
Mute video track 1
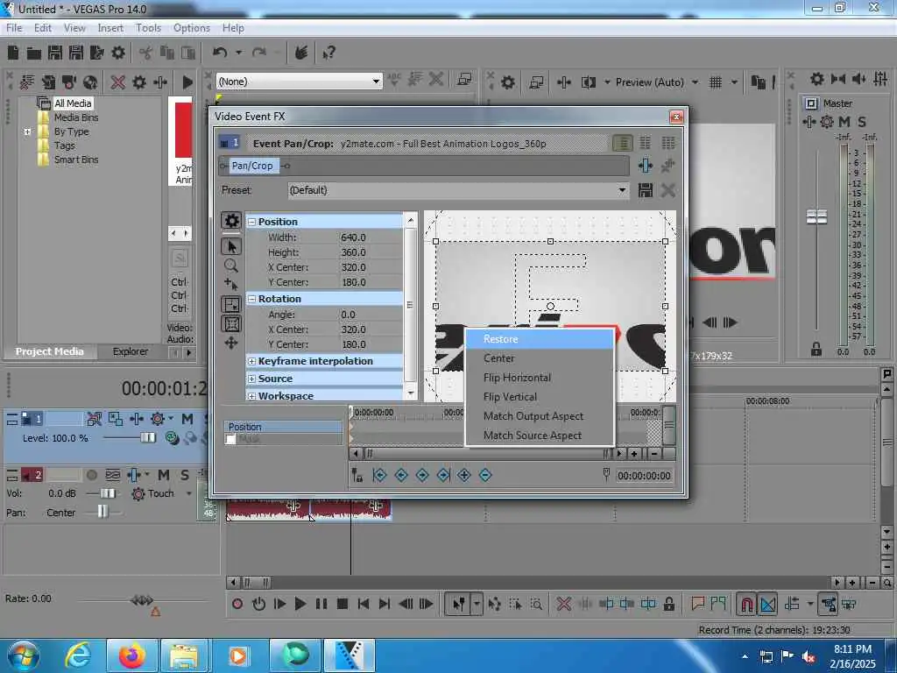pos(187,420)
